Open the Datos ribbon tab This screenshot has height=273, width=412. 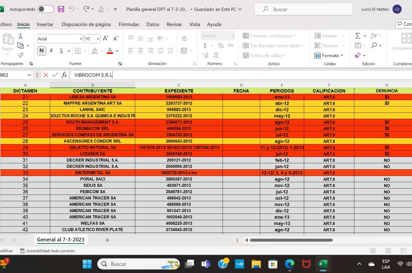153,24
